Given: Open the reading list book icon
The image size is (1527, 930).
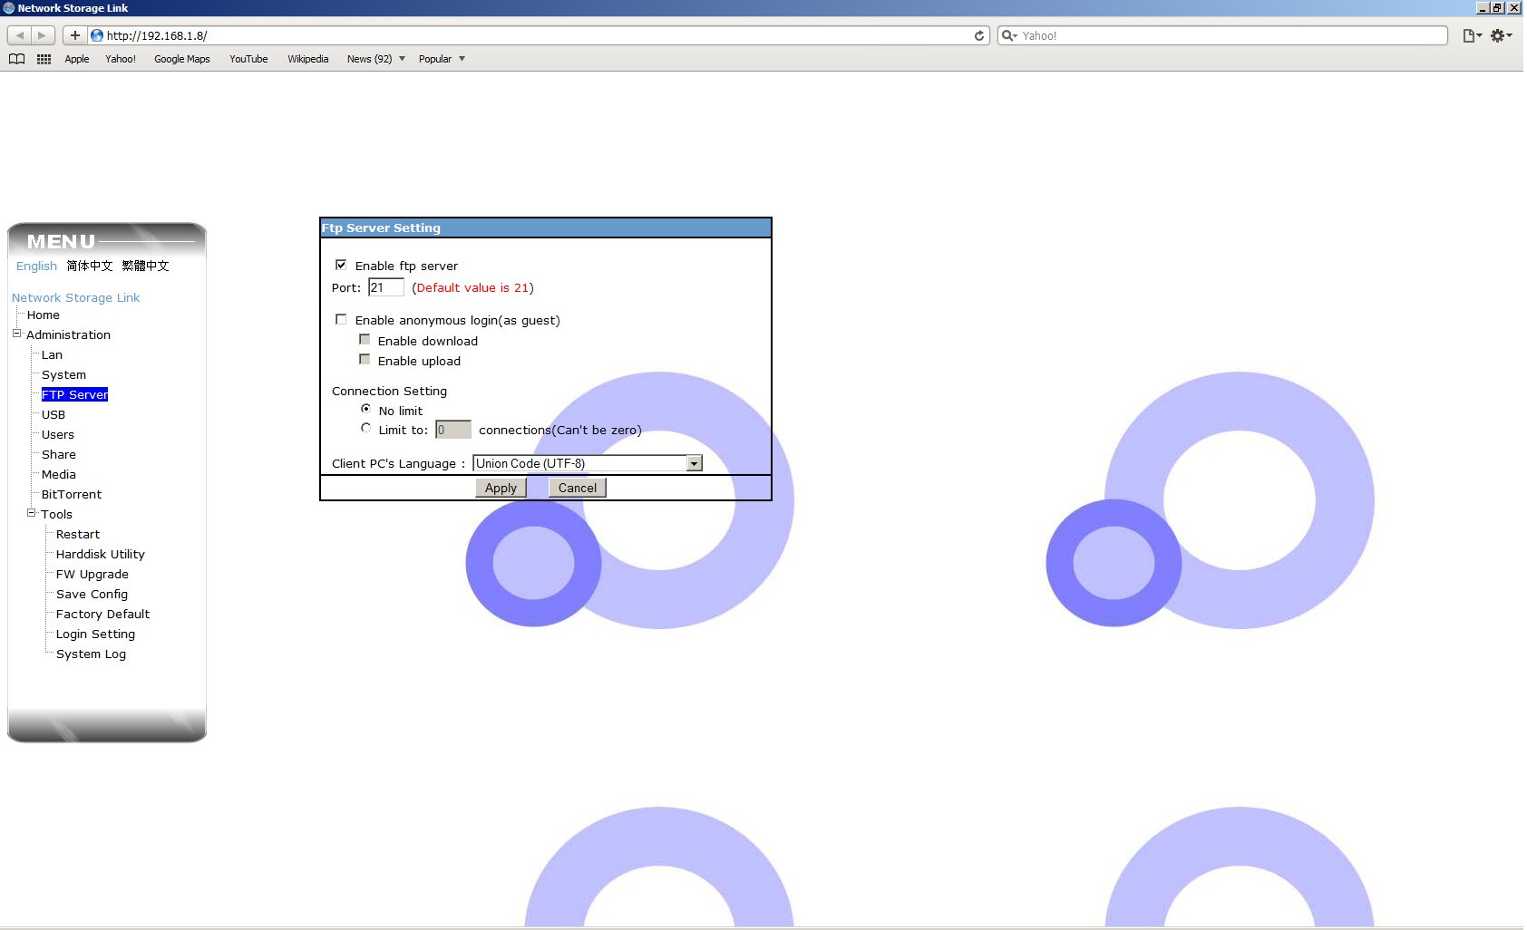Looking at the screenshot, I should 16,59.
